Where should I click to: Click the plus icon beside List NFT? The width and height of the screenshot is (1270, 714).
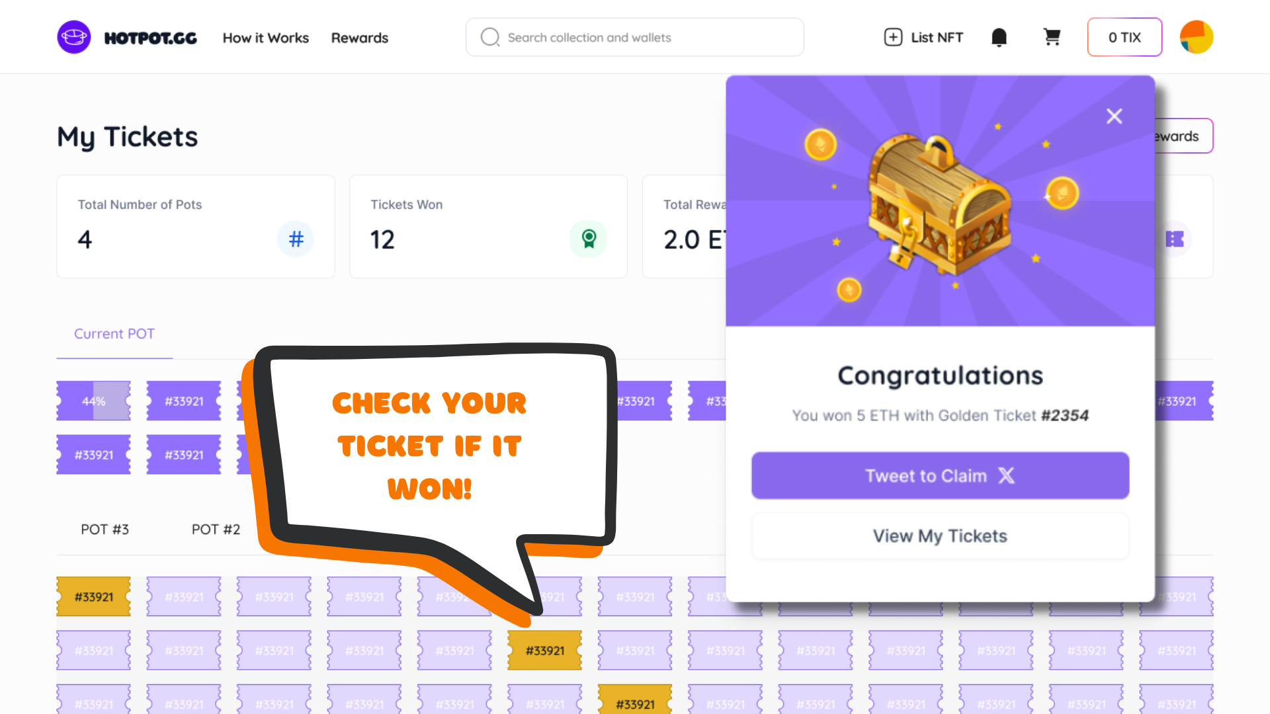pos(893,37)
